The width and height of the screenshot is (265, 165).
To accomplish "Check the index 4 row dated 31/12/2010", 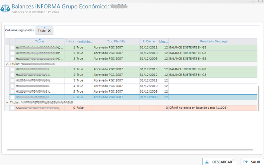I will (x=12, y=86).
